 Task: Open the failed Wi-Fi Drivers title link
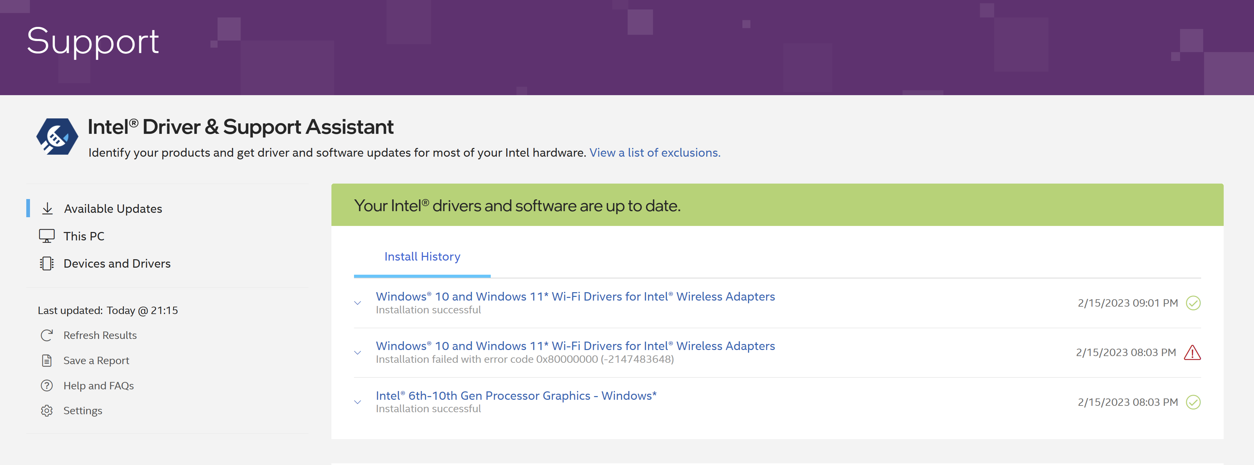point(575,346)
